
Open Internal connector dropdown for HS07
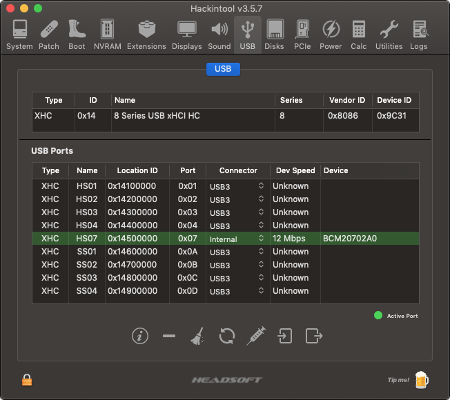[237, 239]
